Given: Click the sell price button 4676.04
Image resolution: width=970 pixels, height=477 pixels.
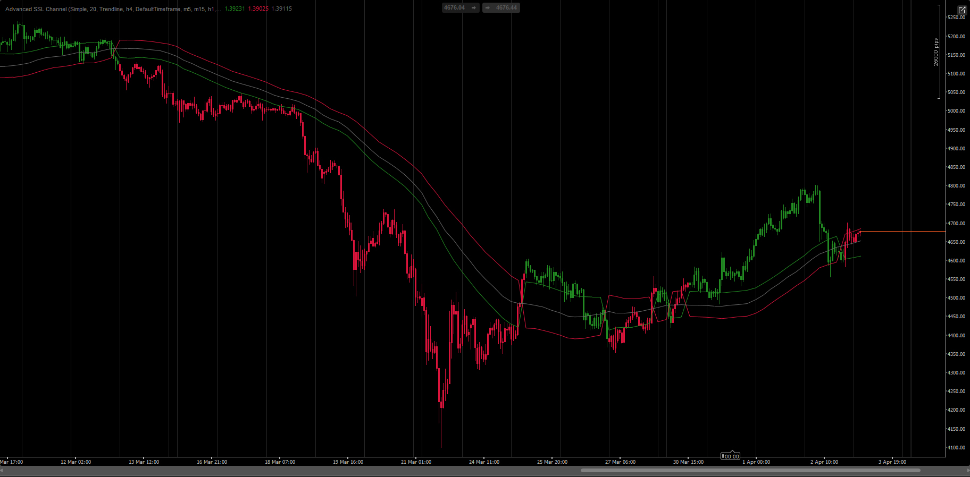Looking at the screenshot, I should (x=460, y=8).
